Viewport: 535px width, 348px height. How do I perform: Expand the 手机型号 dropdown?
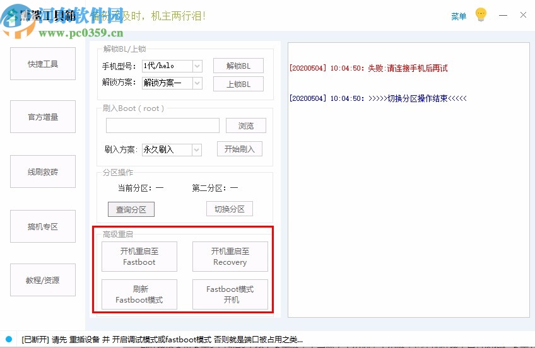coord(197,66)
